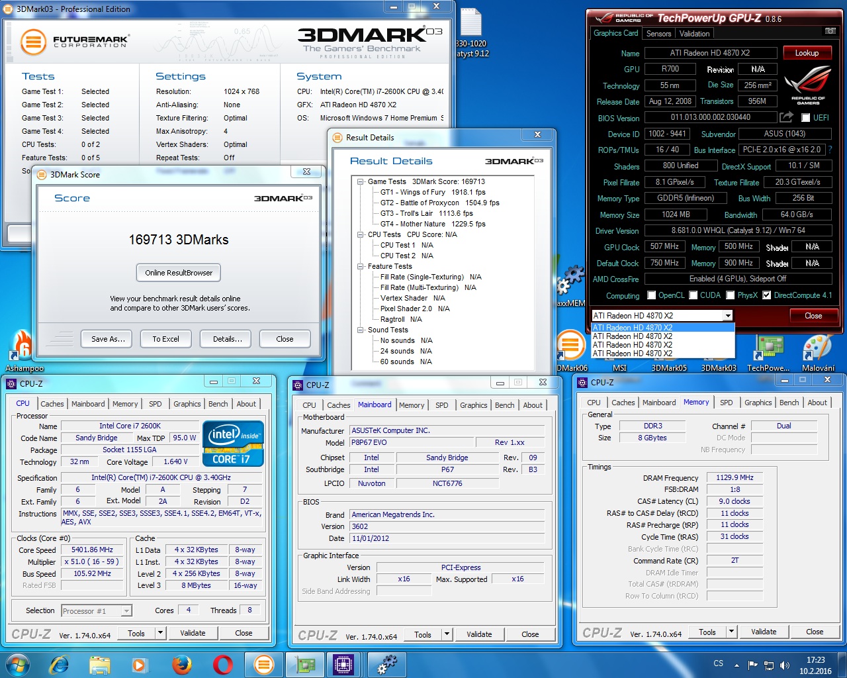
Task: Toggle the OpenCL checkbox
Action: pos(652,295)
